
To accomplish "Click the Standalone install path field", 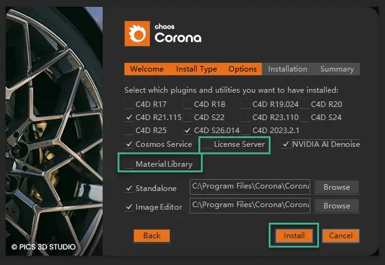I will coord(250,187).
